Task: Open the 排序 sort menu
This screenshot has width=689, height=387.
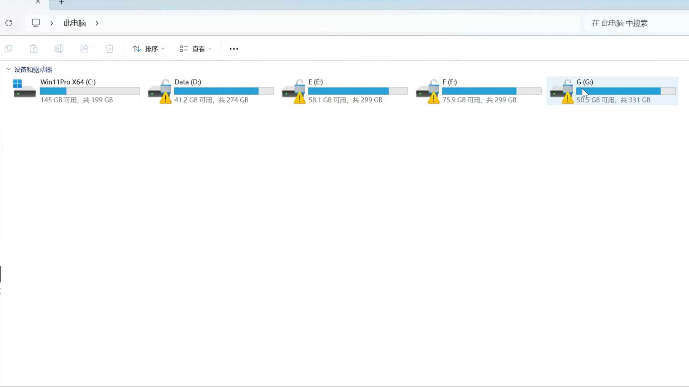Action: [149, 49]
